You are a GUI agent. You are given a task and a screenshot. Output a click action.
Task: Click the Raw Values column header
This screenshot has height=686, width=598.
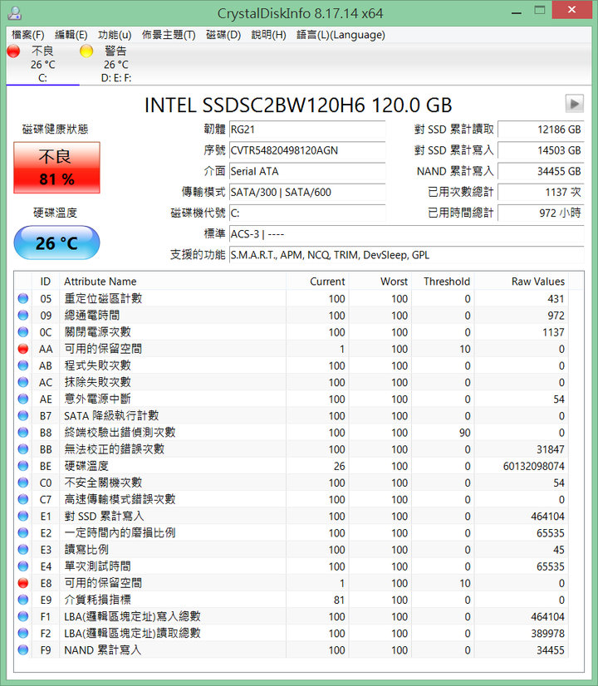click(522, 282)
